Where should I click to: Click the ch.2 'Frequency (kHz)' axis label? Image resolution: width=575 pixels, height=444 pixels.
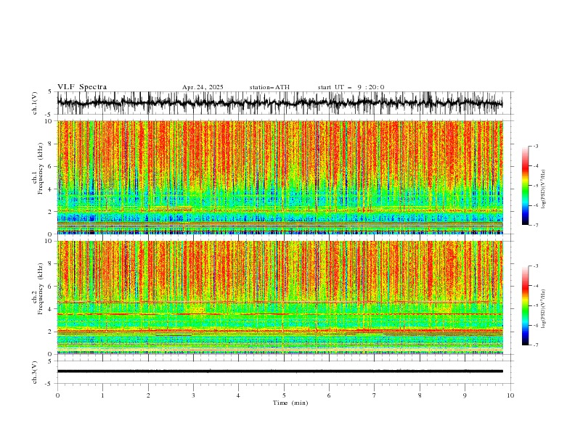(41, 289)
